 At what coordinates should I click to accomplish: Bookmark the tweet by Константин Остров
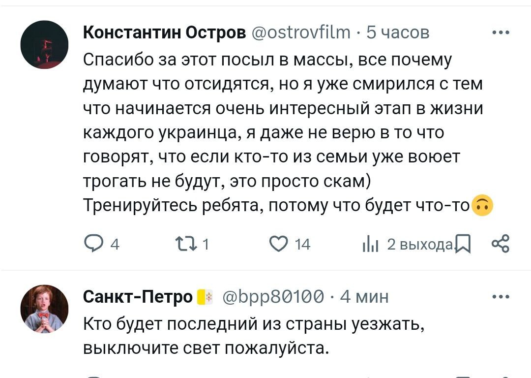coord(463,244)
